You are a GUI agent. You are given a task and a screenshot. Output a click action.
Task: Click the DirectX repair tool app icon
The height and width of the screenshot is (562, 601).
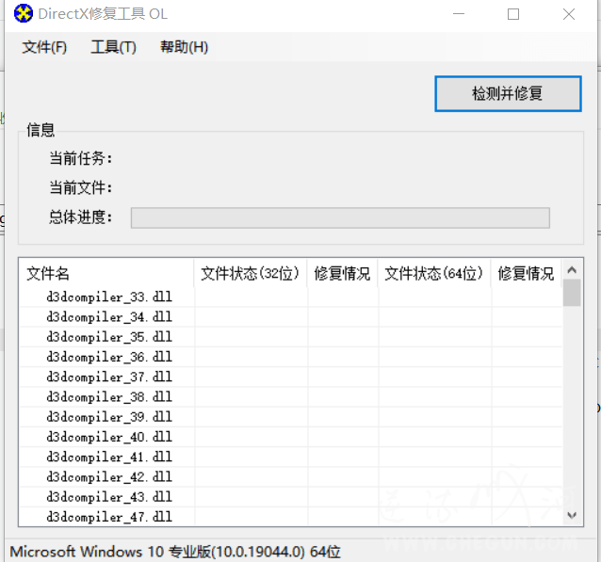(24, 14)
